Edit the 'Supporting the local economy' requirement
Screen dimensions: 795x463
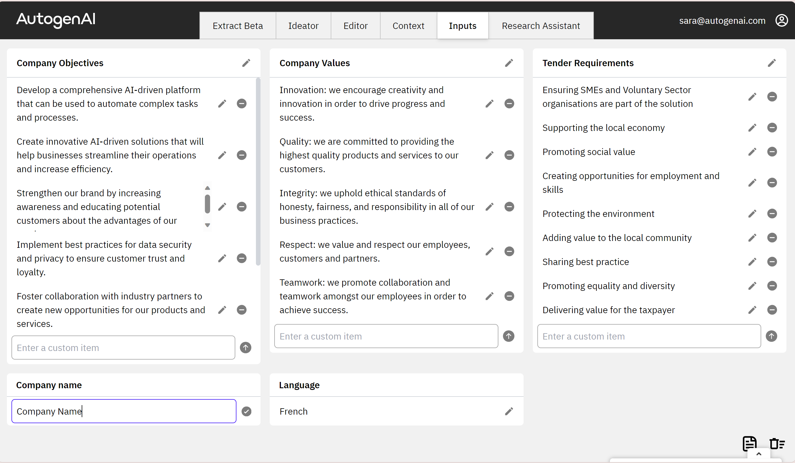click(752, 127)
